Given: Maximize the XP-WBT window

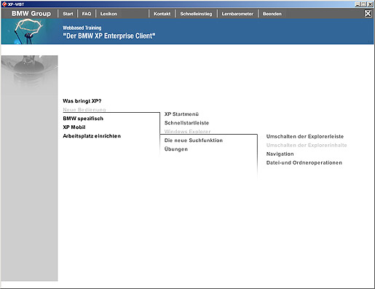Looking at the screenshot, I should tap(363, 4).
